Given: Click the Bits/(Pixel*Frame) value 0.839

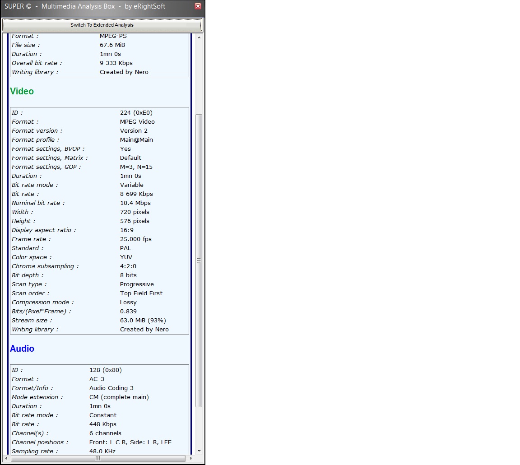Looking at the screenshot, I should 128,312.
